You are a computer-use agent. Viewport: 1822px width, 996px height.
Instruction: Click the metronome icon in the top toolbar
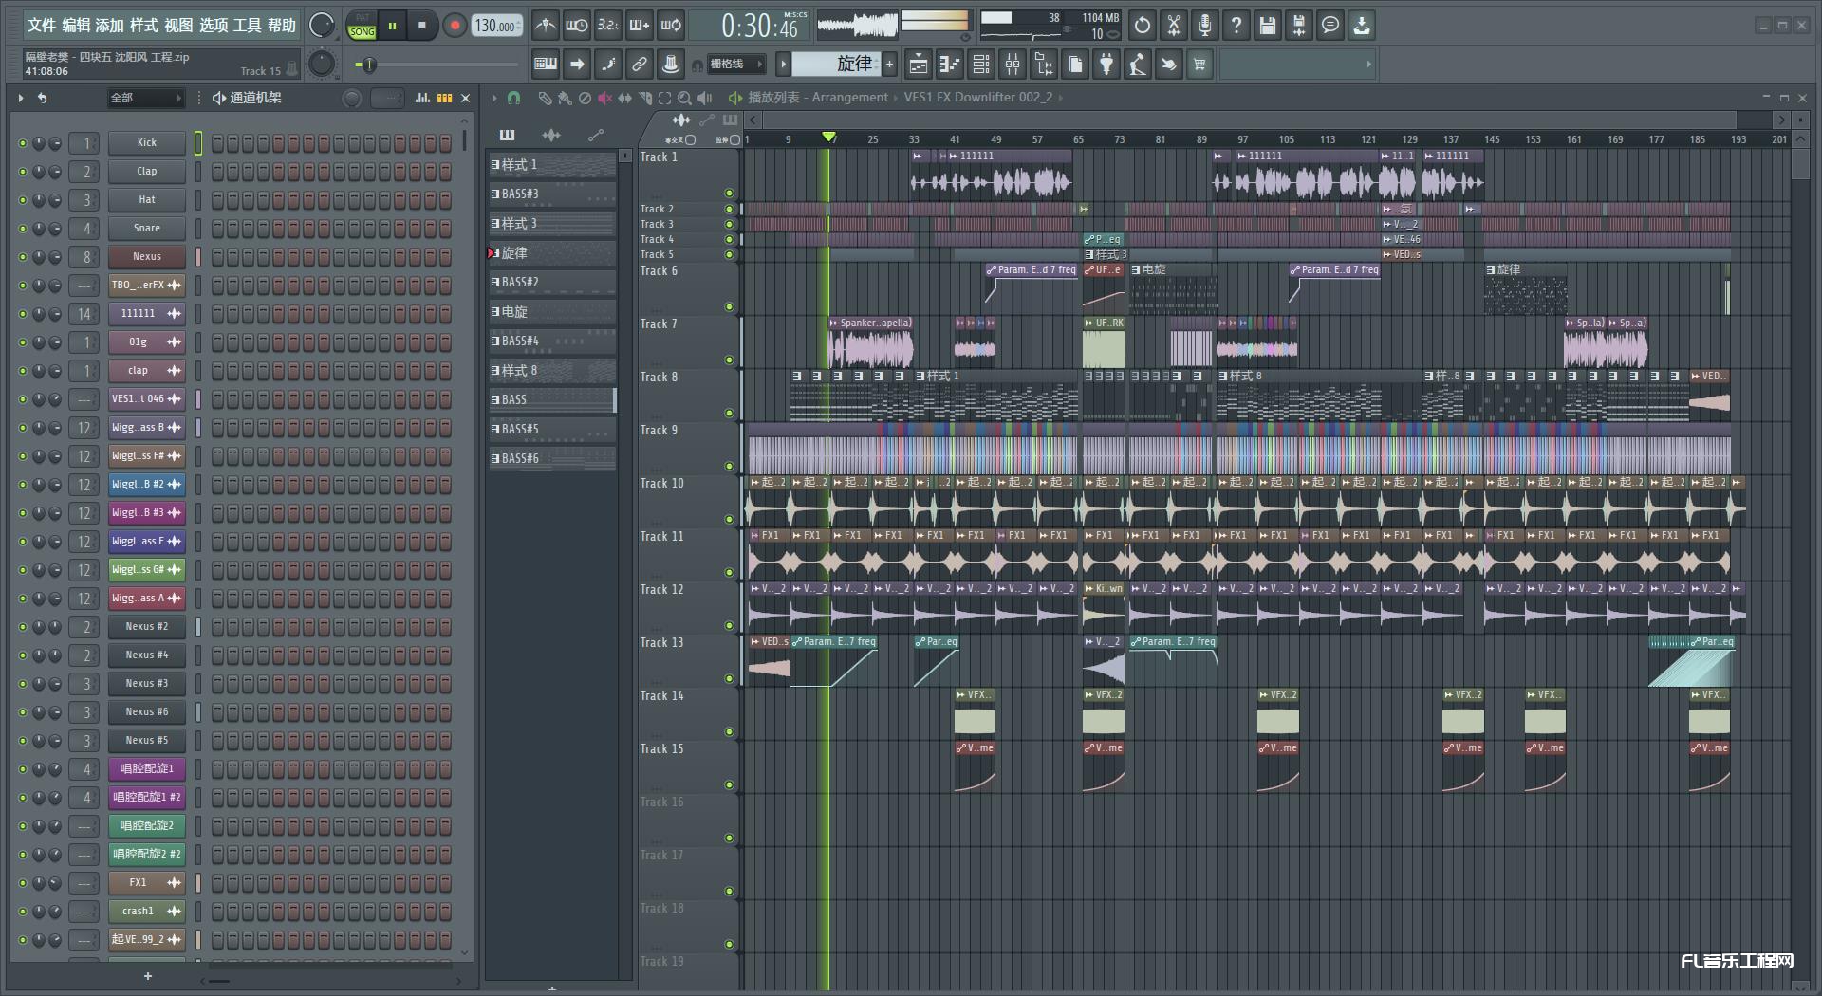pos(545,26)
